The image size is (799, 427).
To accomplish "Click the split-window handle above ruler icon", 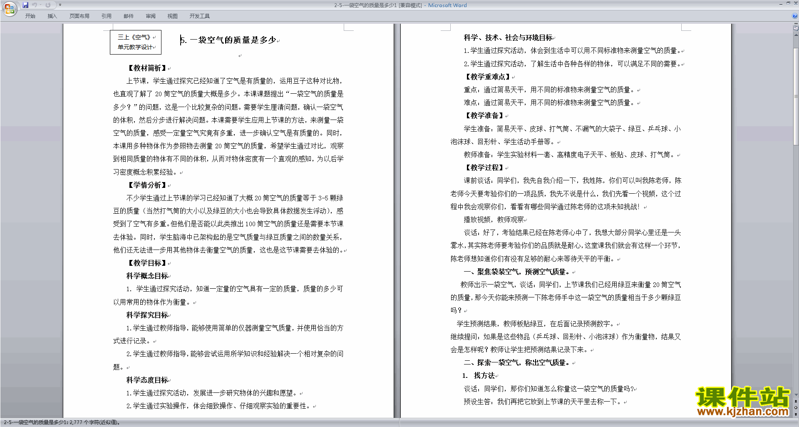I will 796,24.
